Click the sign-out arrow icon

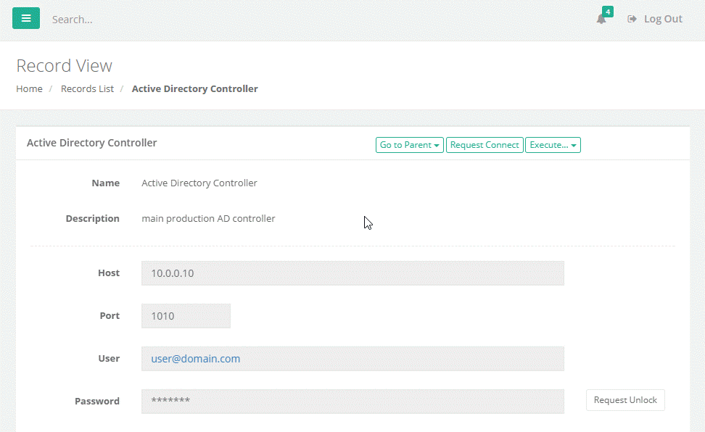(x=632, y=19)
